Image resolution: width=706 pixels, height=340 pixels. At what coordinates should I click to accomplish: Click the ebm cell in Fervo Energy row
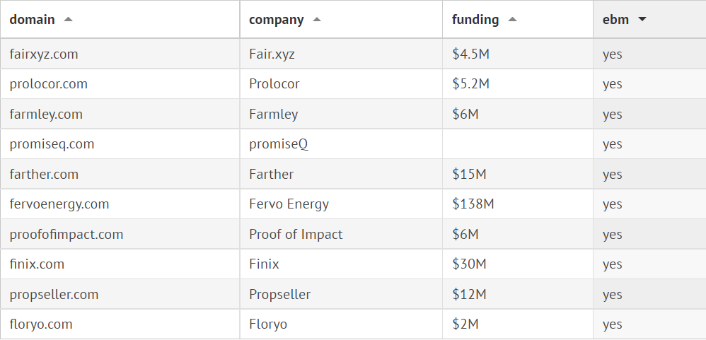point(613,204)
